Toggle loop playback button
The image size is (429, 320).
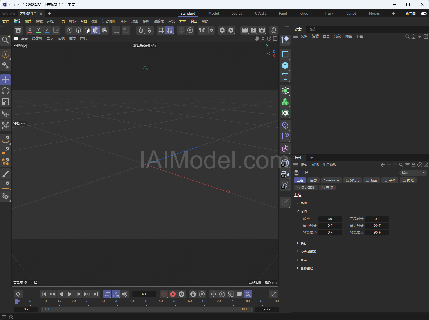point(107,294)
